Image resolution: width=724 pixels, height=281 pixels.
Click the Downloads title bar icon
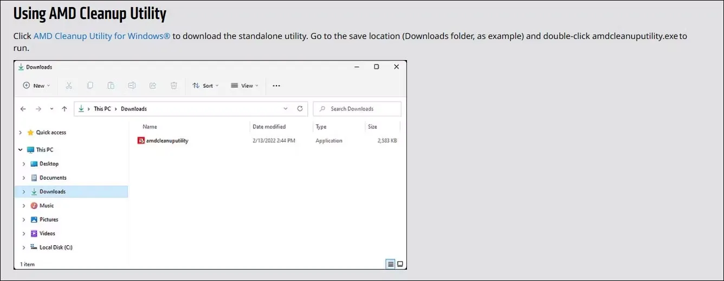[x=21, y=67]
